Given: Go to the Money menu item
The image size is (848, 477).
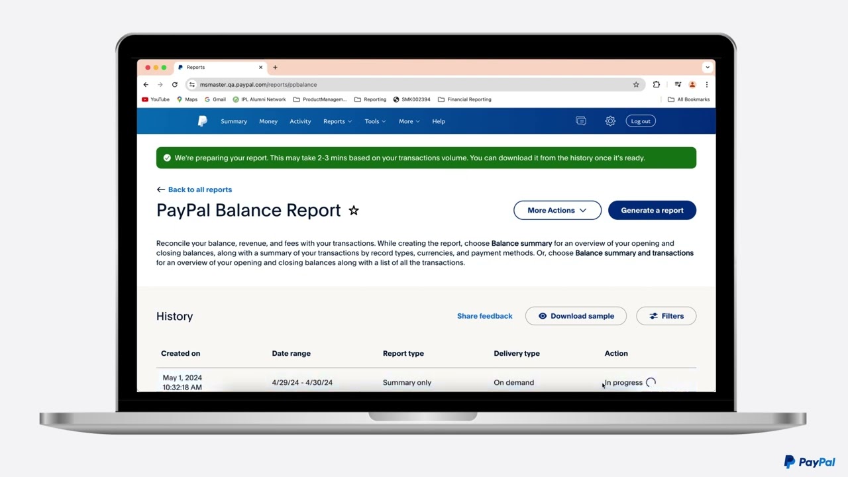Looking at the screenshot, I should point(268,121).
